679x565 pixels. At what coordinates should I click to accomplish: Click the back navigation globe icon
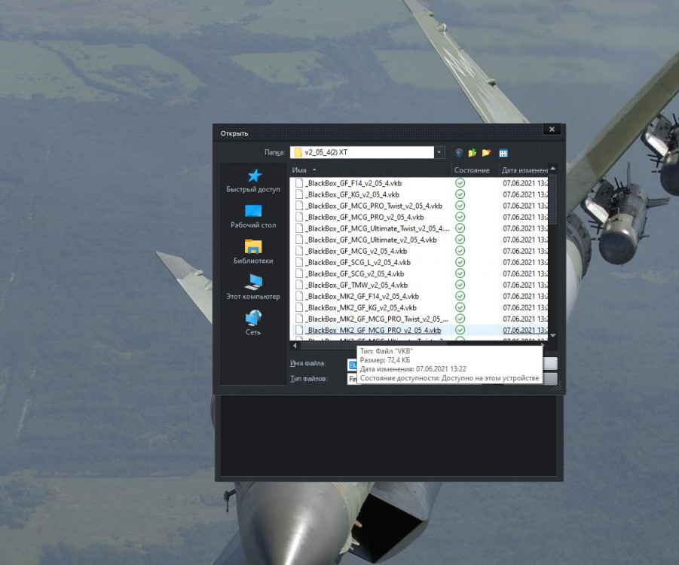click(459, 153)
